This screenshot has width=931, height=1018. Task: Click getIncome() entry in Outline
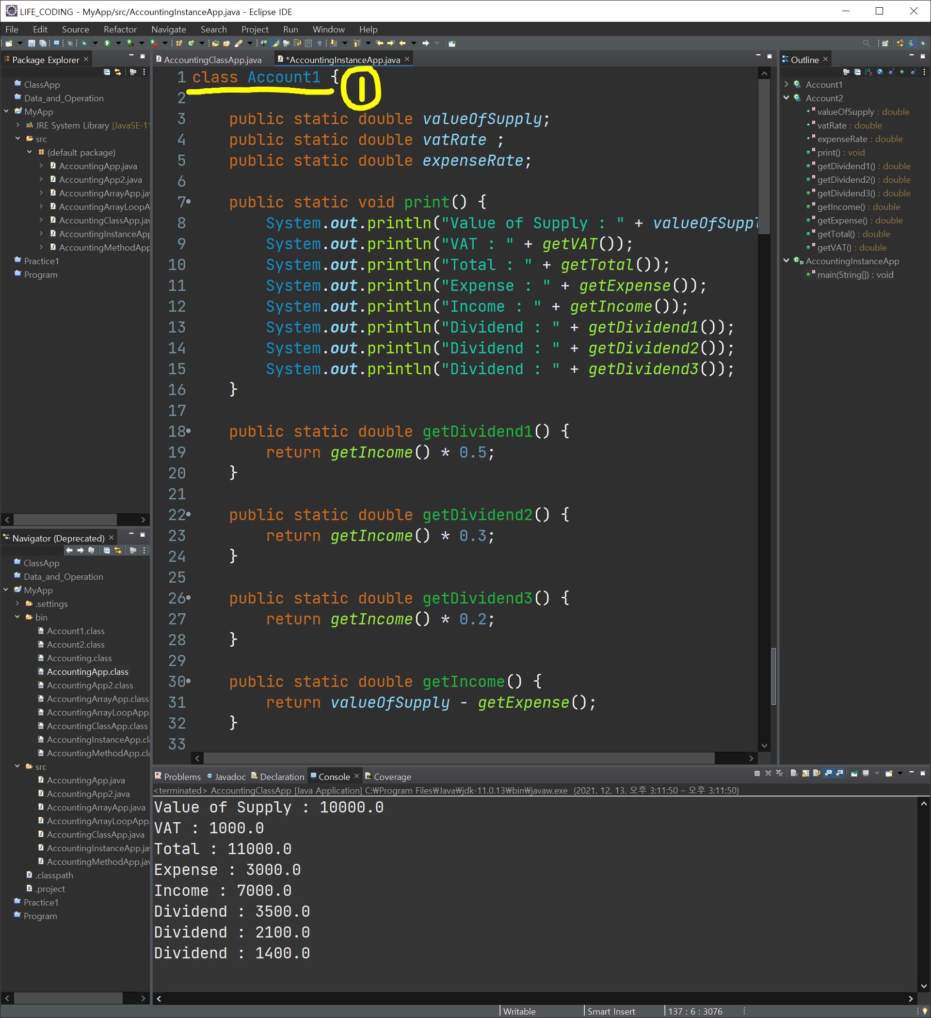pos(841,207)
